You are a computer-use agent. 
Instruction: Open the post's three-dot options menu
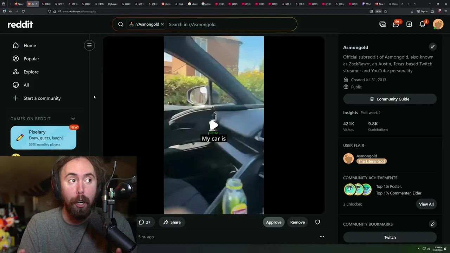tap(322, 237)
